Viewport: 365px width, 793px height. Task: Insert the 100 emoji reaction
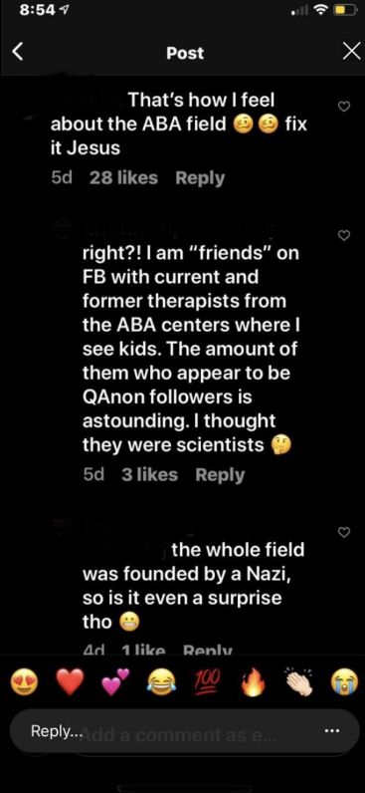tap(206, 682)
